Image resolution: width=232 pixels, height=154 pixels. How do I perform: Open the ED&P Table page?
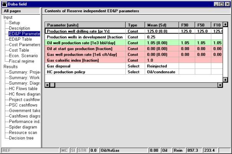point(20,39)
